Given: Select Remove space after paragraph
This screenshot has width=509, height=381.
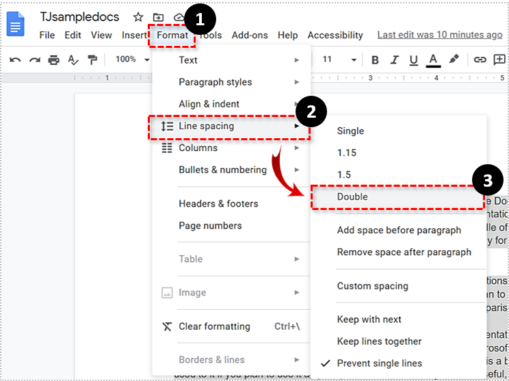Looking at the screenshot, I should pos(398,252).
